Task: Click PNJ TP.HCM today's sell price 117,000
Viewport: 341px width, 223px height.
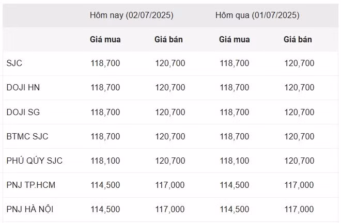Action: (x=169, y=185)
